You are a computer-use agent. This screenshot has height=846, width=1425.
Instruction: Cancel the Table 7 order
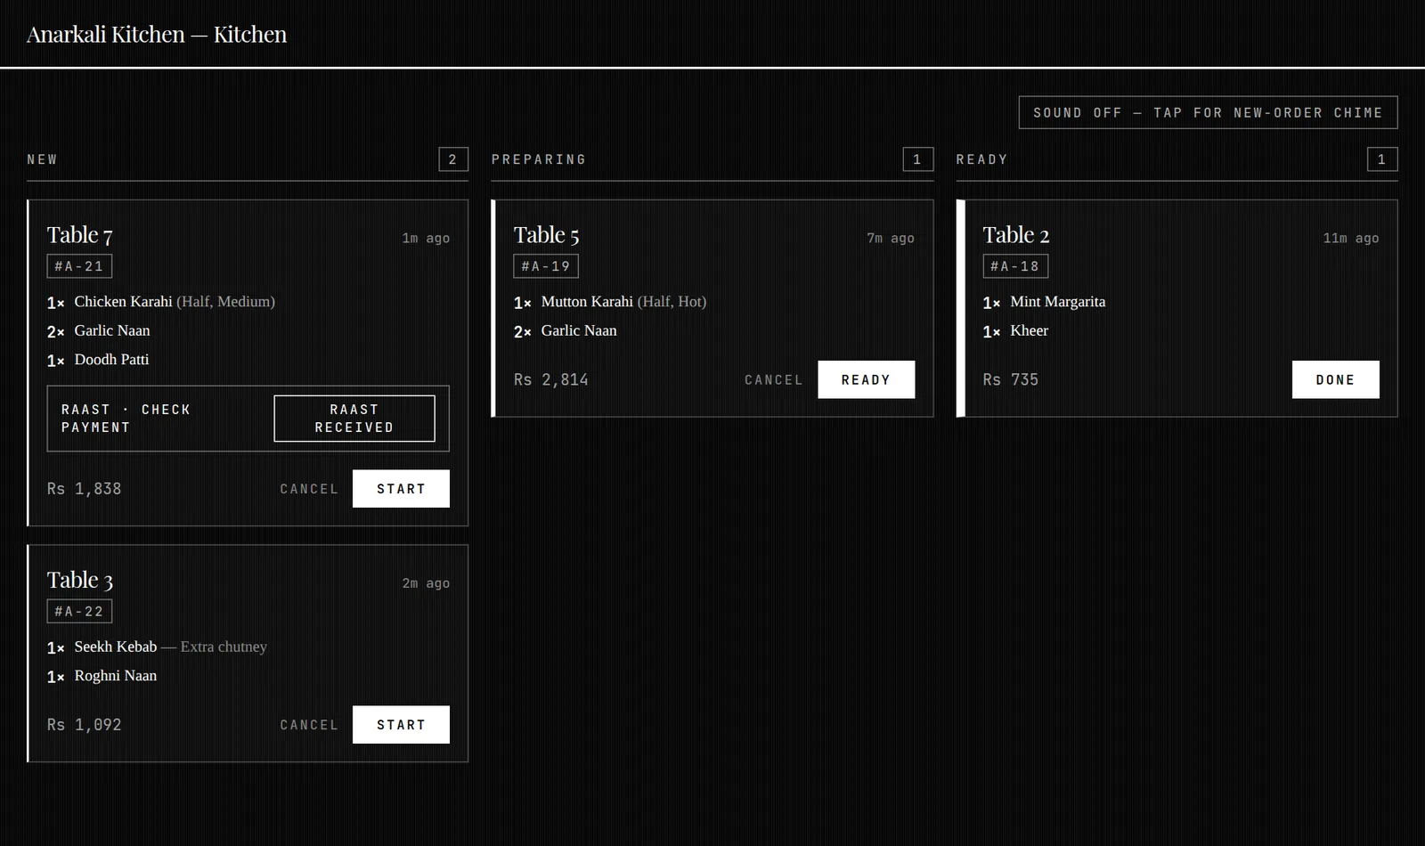pyautogui.click(x=309, y=489)
